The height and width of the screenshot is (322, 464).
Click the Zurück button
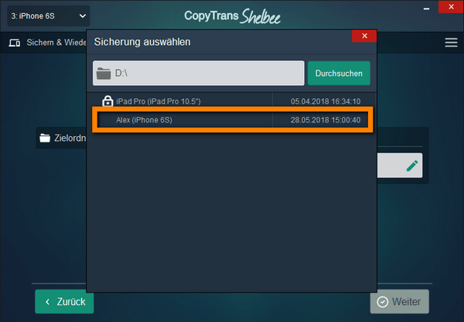click(x=64, y=302)
